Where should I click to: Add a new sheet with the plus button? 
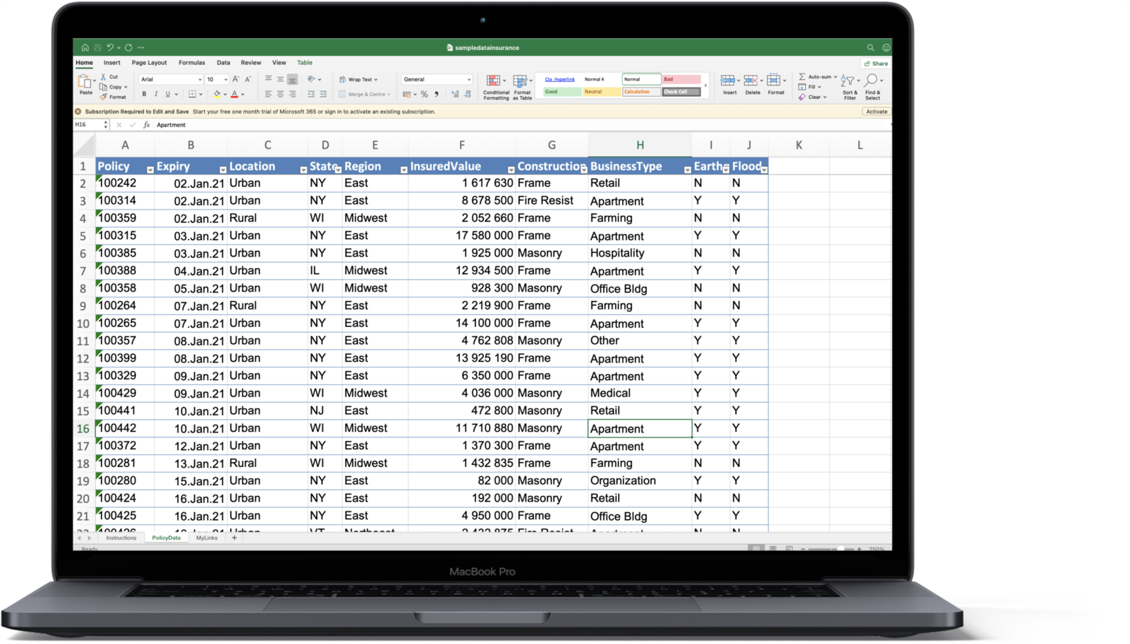[234, 538]
